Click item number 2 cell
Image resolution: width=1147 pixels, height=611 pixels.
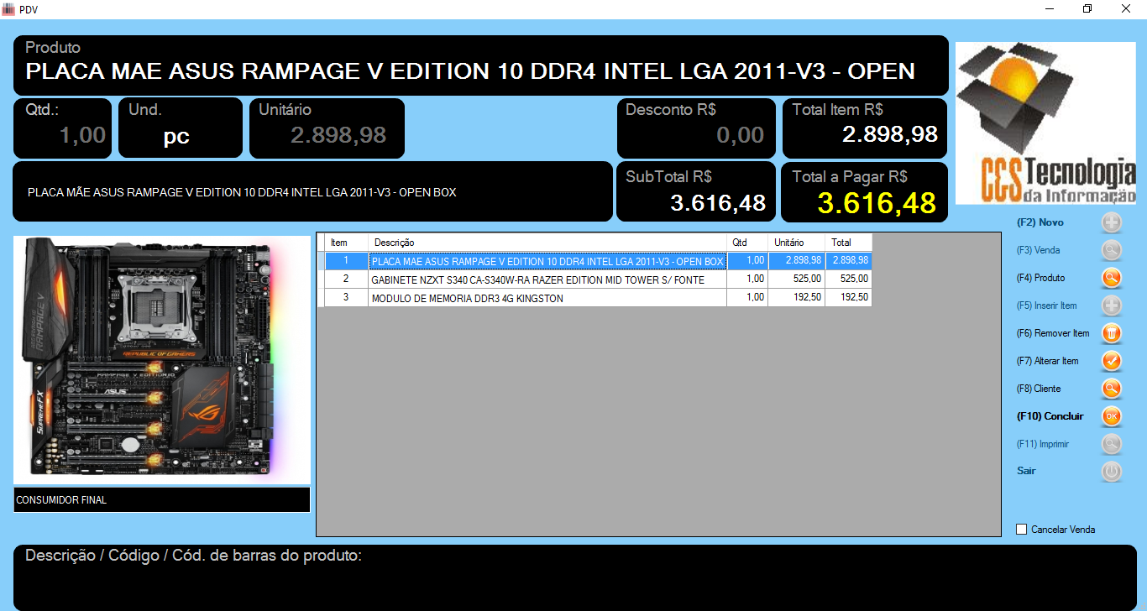tap(347, 279)
